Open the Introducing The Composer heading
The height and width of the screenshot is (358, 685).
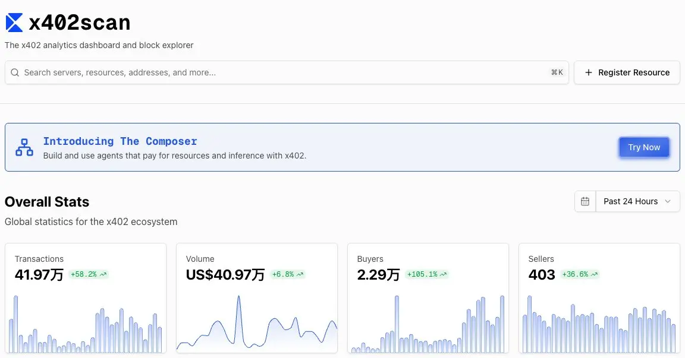tap(120, 141)
